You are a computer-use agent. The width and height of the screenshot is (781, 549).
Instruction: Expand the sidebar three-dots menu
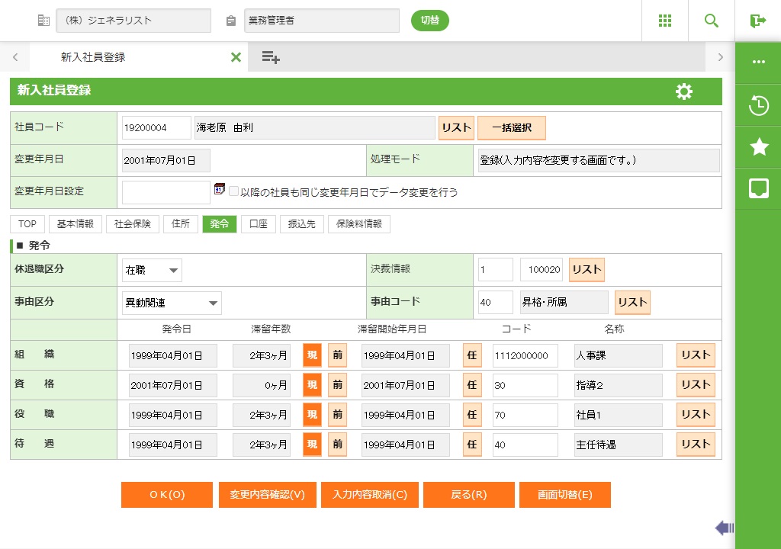pyautogui.click(x=758, y=63)
